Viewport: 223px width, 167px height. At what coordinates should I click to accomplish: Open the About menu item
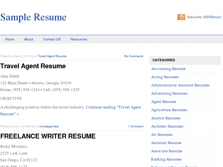click(29, 39)
